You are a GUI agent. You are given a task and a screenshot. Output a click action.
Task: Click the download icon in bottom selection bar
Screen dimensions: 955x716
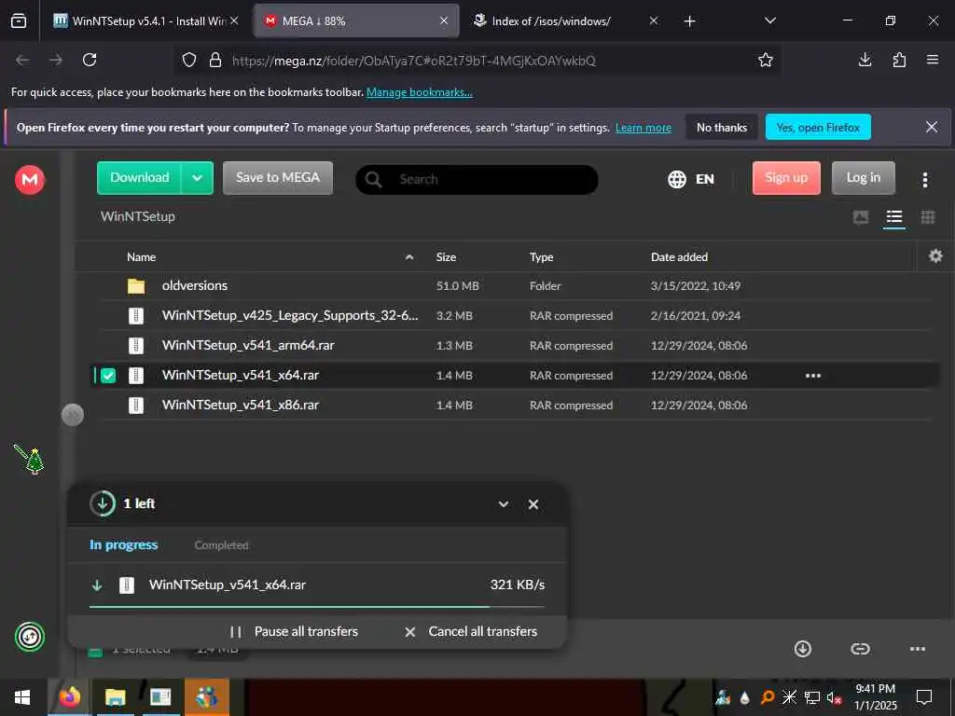[x=803, y=649]
